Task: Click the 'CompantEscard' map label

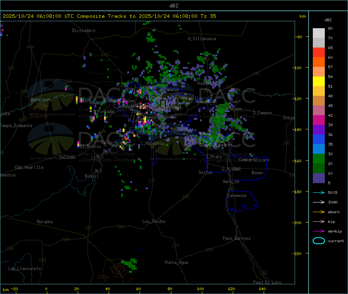Action: point(254,160)
